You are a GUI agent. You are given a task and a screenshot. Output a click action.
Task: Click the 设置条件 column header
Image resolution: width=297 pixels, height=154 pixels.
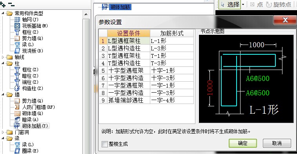129,33
